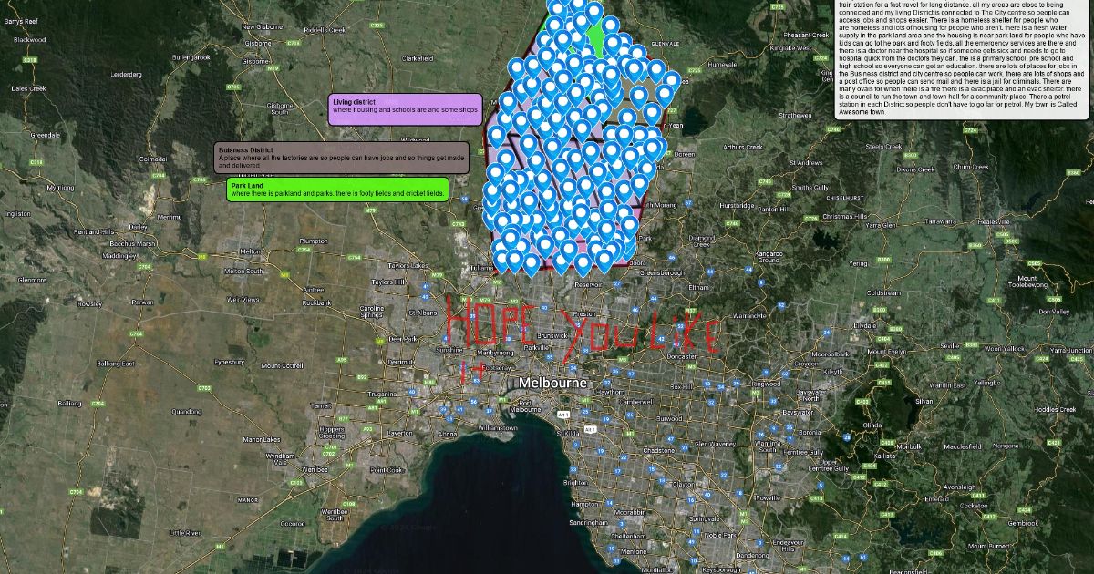Click the Taylors Lakes label
Viewport: 1094px width, 574px height.
click(408, 265)
